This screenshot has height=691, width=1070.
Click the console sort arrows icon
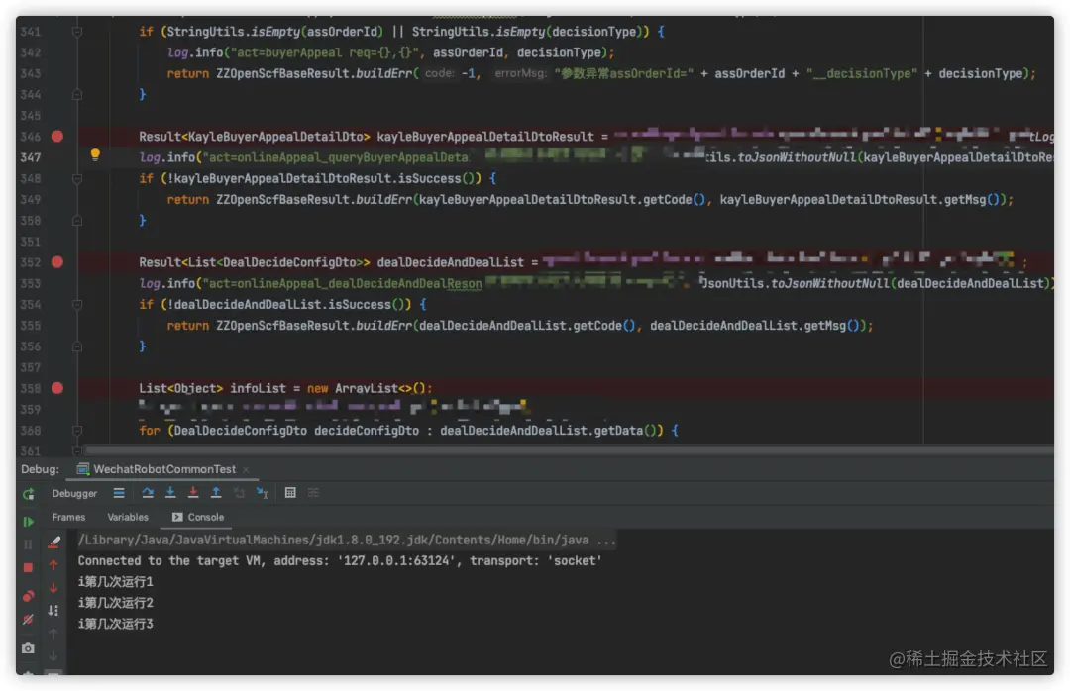tap(53, 611)
